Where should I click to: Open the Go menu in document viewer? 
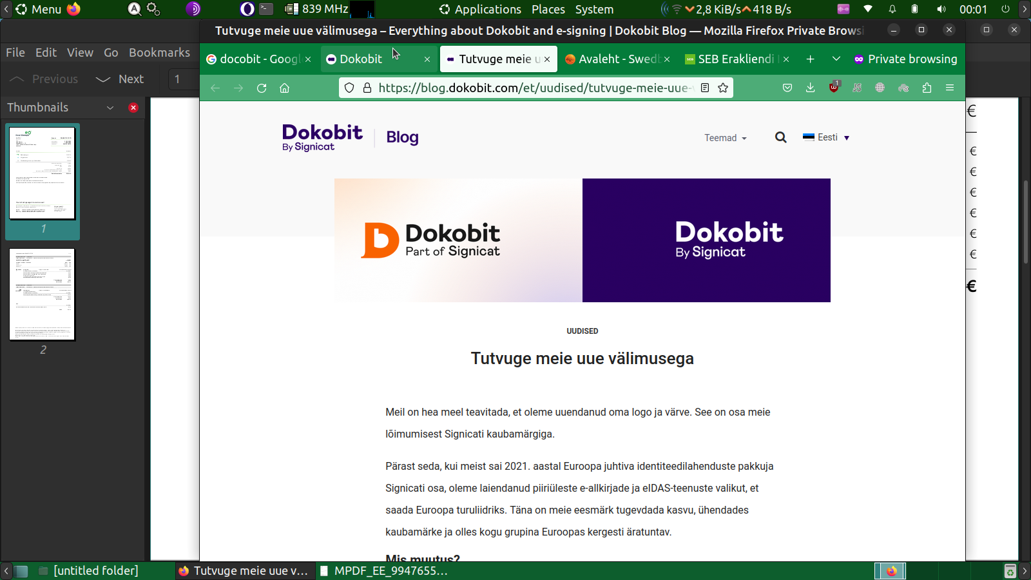[111, 52]
